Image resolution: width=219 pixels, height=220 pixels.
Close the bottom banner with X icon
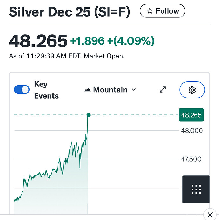click(x=209, y=214)
